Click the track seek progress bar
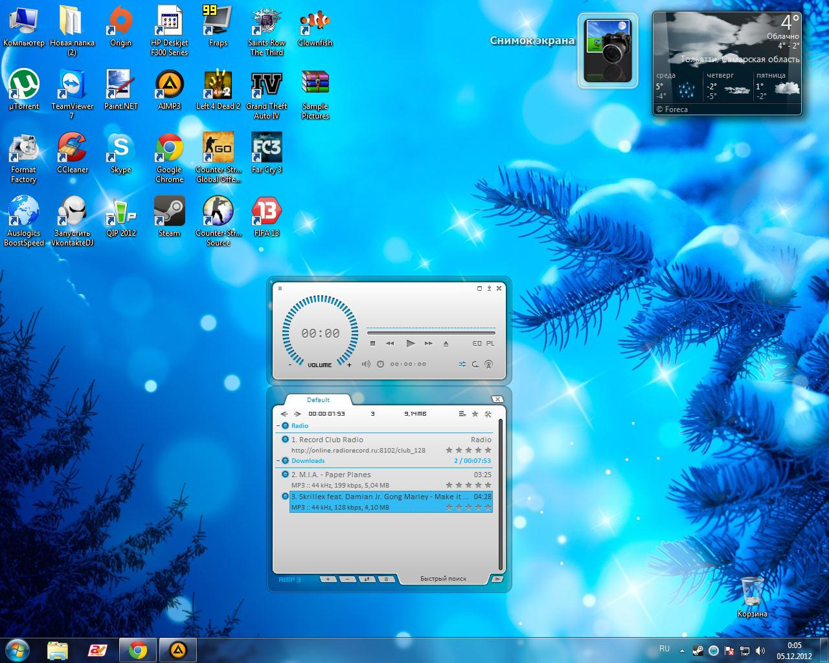Screen dimensions: 829x663 431,333
